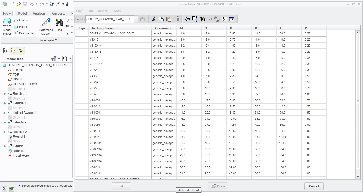Paste cells using clipboard icon
The width and height of the screenshot is (363, 193).
coord(168,19)
